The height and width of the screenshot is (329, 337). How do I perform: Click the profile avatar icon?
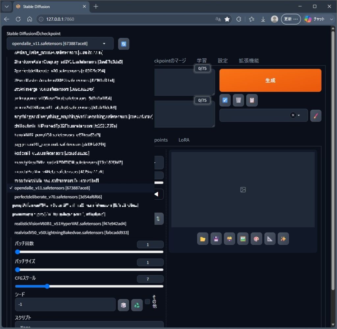point(274,19)
